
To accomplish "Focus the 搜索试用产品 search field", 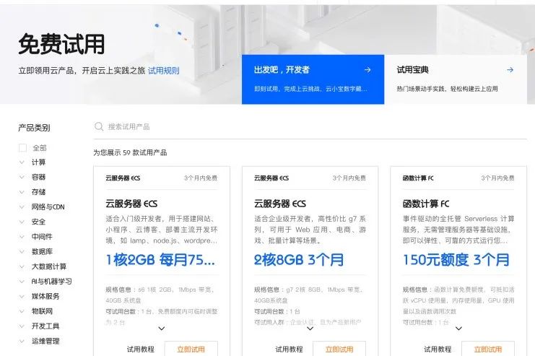I will click(x=310, y=126).
